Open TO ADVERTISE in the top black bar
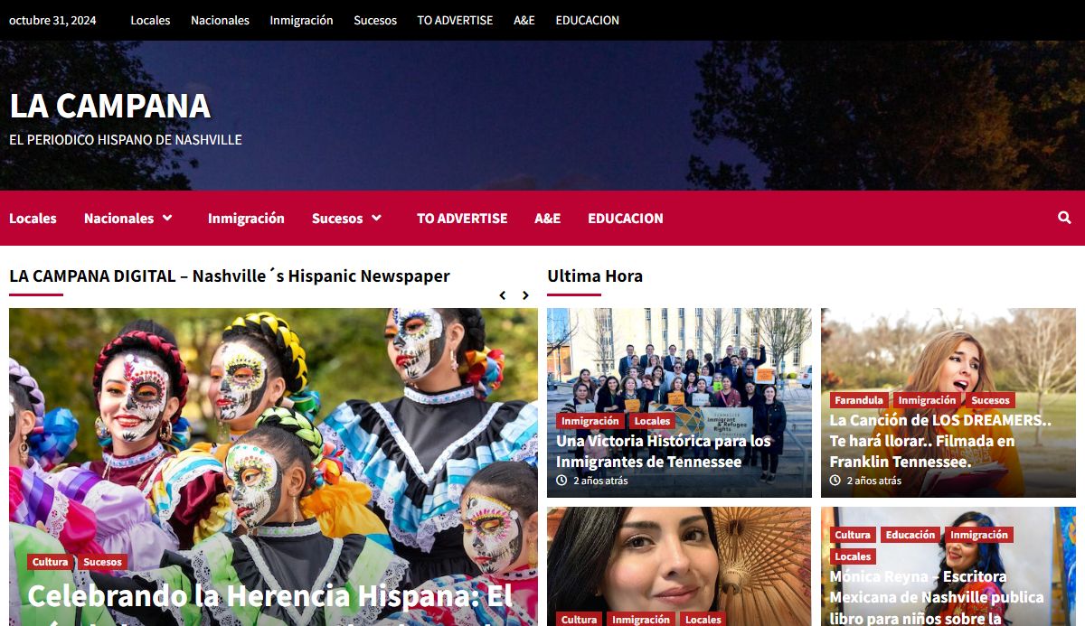The image size is (1085, 626). pos(455,20)
